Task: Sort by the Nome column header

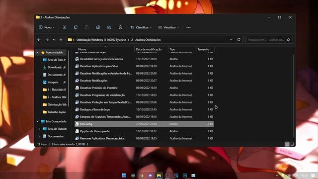Action: (x=82, y=49)
